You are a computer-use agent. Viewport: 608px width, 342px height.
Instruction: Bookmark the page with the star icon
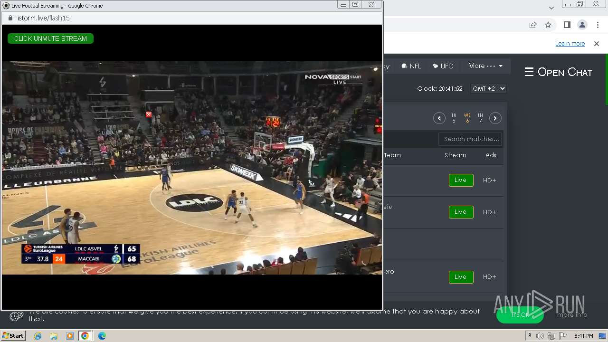pos(548,25)
